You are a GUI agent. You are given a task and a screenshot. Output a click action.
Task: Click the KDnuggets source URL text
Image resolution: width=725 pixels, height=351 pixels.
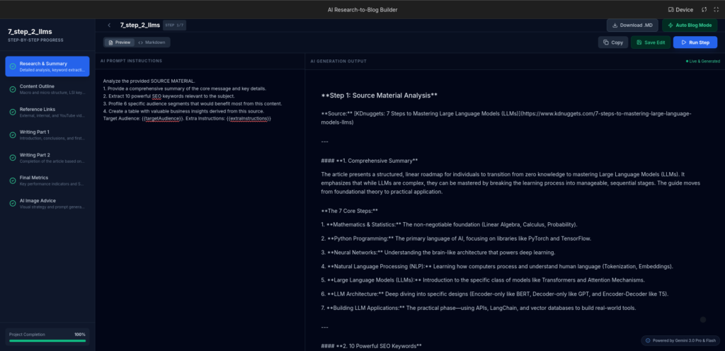click(x=507, y=117)
